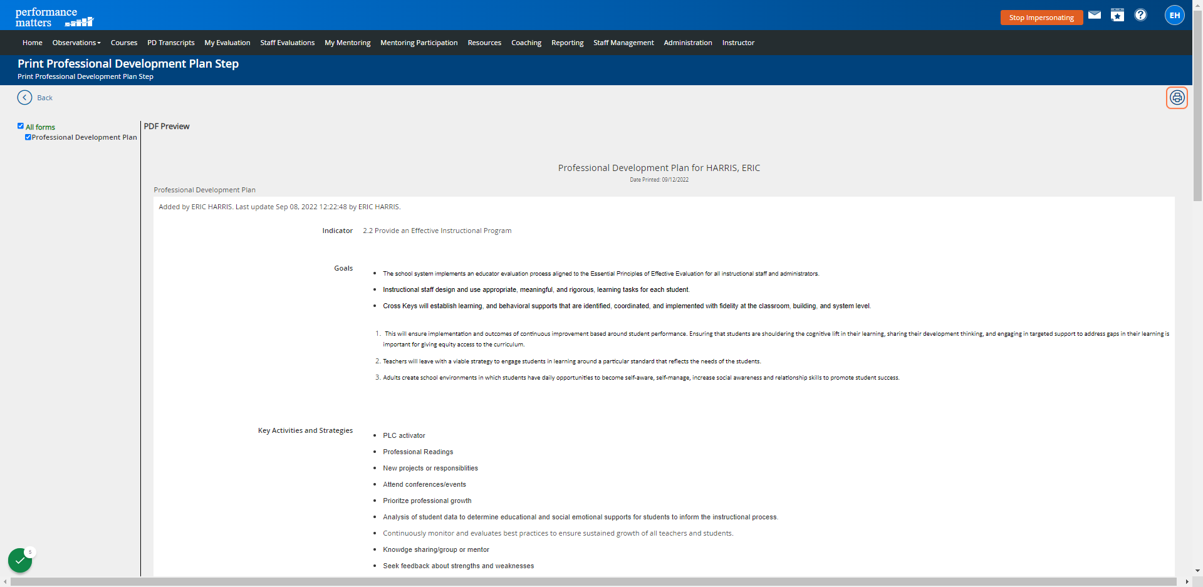1203x587 pixels.
Task: Open the Instructor menu item
Action: tap(738, 43)
